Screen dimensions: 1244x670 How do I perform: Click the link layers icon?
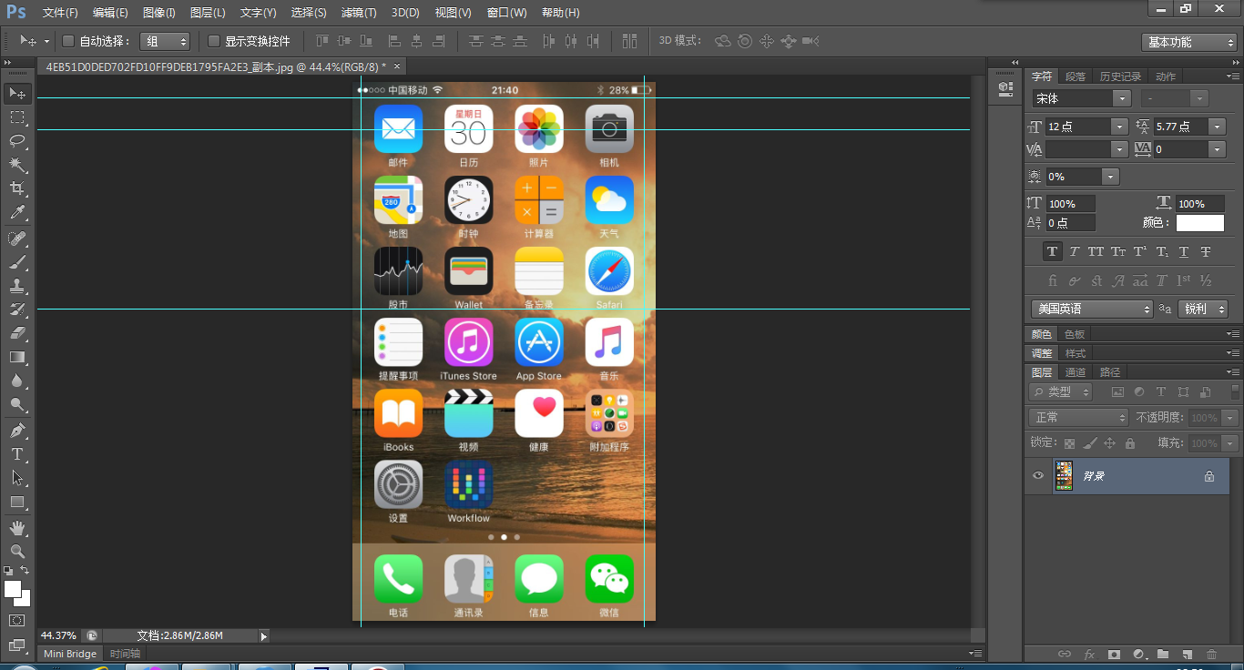point(1064,654)
